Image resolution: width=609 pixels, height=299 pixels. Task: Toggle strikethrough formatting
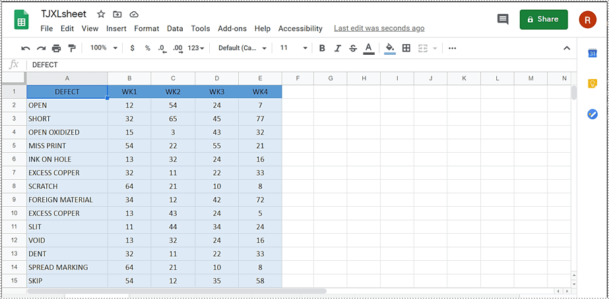pyautogui.click(x=353, y=48)
